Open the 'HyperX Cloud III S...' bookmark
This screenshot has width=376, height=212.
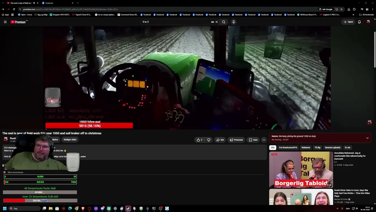click(x=82, y=14)
